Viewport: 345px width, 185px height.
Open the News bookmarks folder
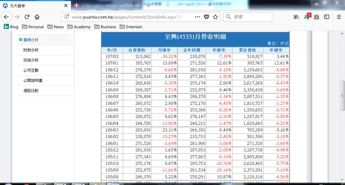55,27
